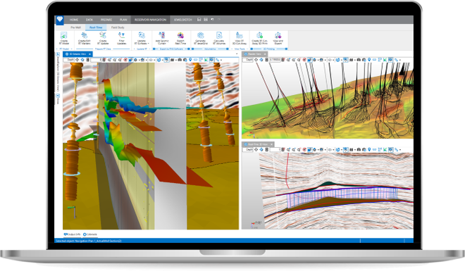Select the Filter Updates icon
Viewport: 465px width, 271px height.
pyautogui.click(x=122, y=39)
